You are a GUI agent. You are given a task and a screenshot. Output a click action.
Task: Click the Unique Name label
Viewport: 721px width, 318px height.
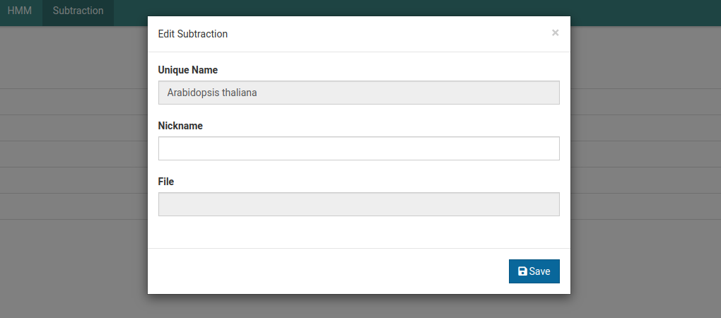187,70
